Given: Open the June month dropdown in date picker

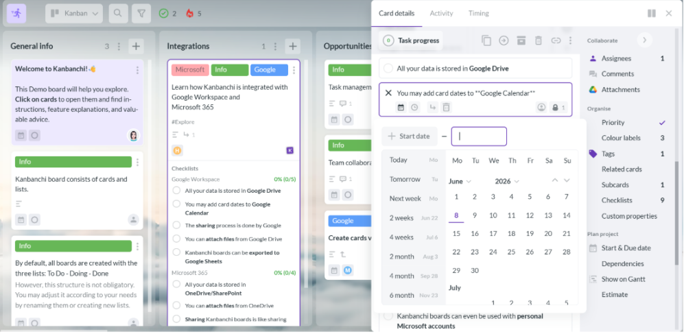Looking at the screenshot, I should (x=460, y=181).
